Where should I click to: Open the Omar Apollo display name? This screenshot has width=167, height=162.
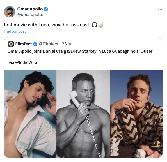tap(30, 9)
